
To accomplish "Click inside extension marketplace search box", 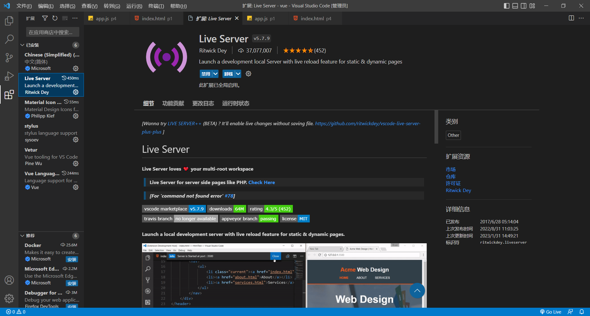I will tap(53, 32).
